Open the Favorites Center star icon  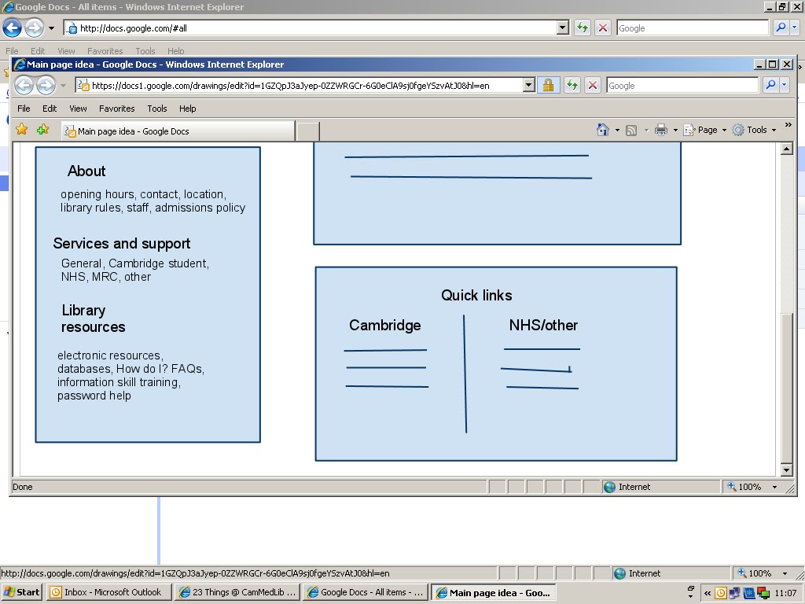coord(21,129)
